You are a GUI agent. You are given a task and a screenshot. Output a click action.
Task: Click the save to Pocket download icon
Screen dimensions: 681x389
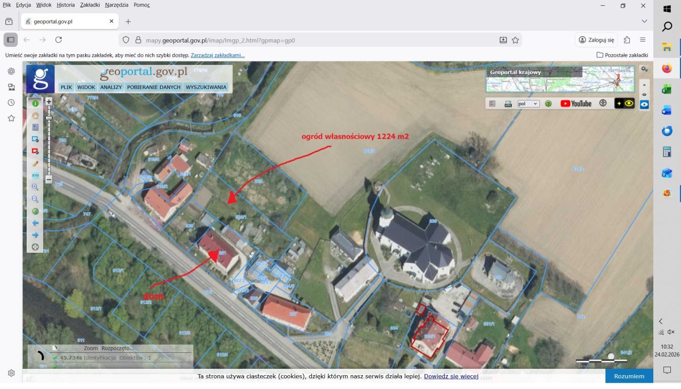click(503, 40)
